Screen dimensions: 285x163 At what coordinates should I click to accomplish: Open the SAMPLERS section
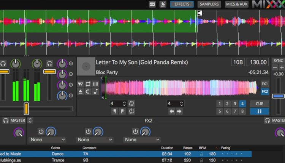[x=209, y=5]
